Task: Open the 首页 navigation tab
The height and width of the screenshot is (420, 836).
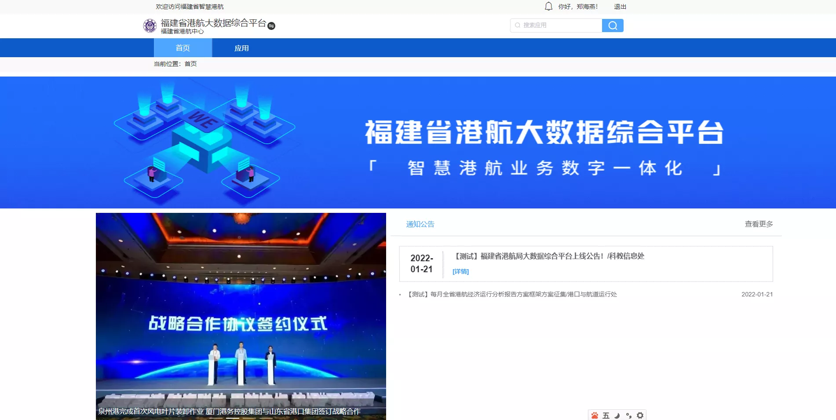Action: tap(183, 48)
